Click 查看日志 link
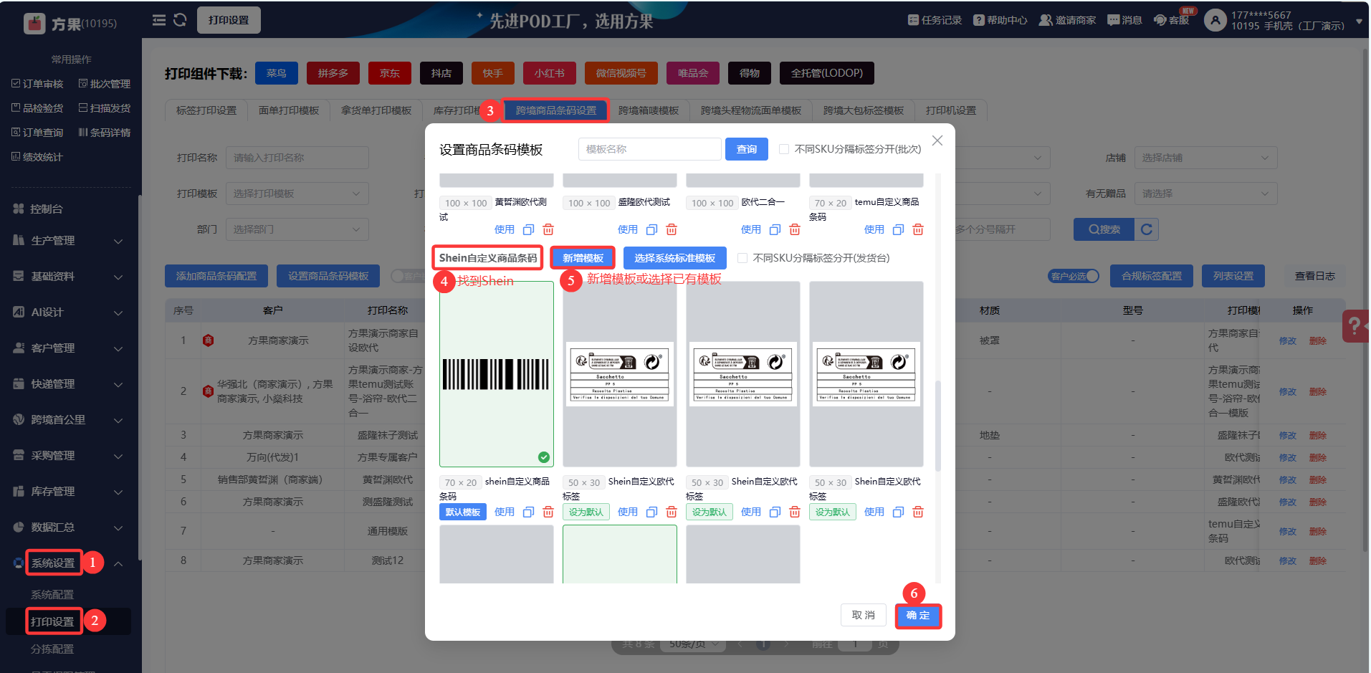 point(1314,276)
